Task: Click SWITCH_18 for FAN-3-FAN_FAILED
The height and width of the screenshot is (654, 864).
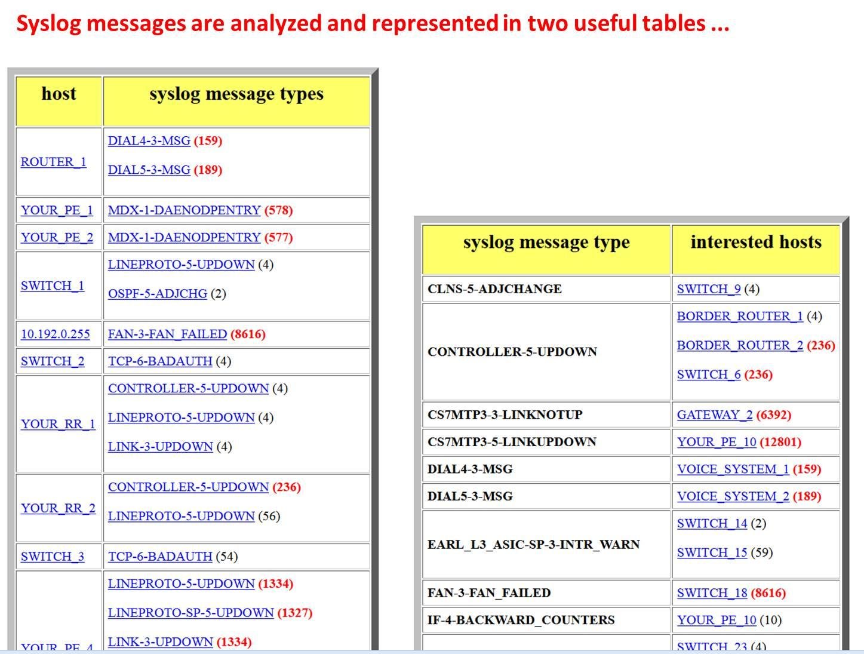Action: coord(712,592)
